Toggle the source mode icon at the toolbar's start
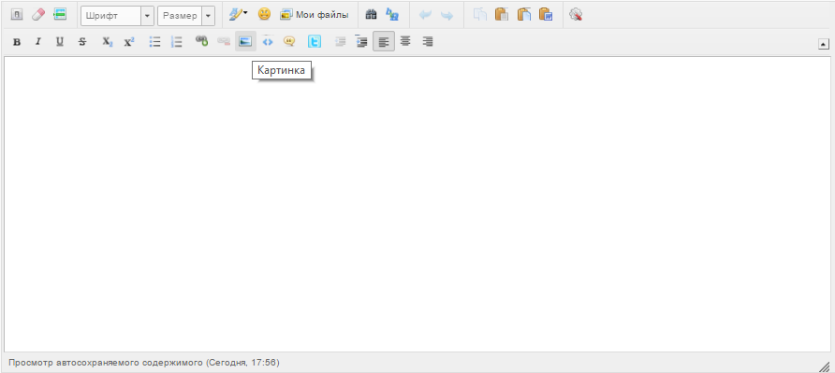Viewport: 835px width, 373px height. (17, 15)
